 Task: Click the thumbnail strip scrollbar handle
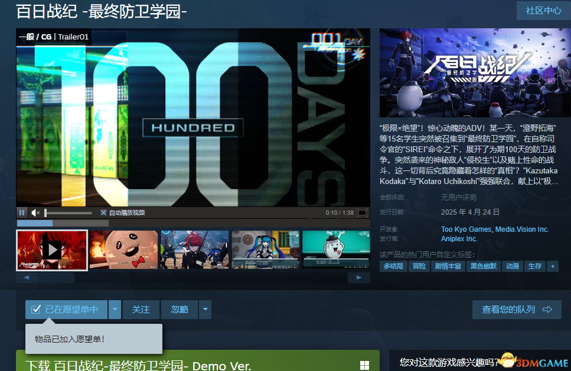pyautogui.click(x=57, y=278)
